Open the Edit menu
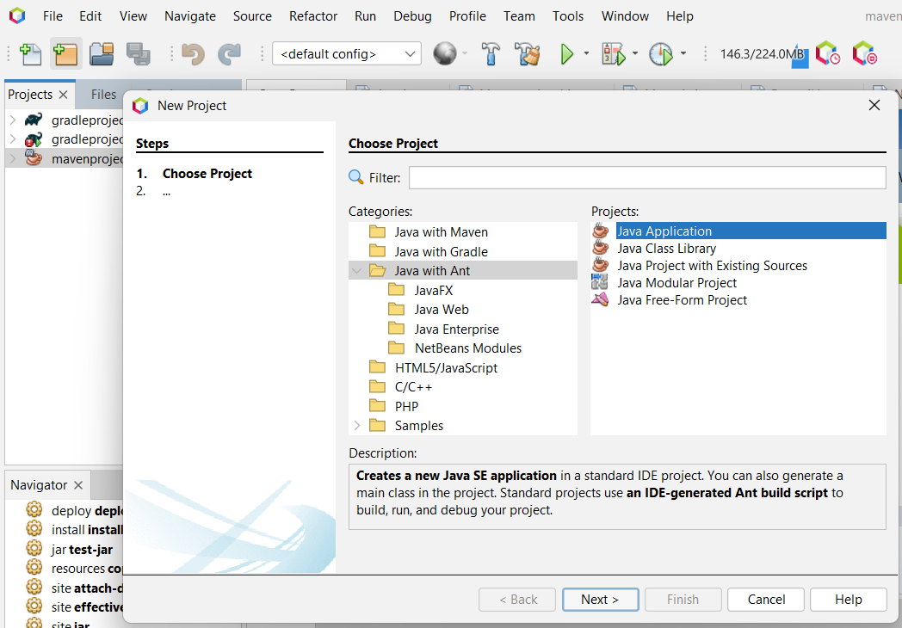902x628 pixels. pos(90,16)
